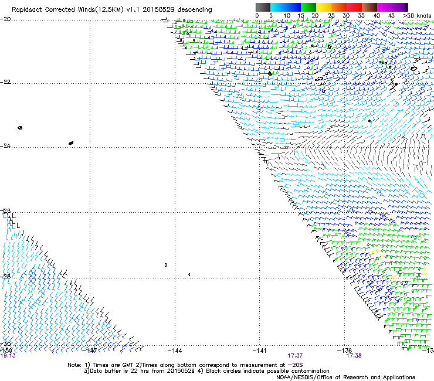Click the cyan 5-10 knots legend swatch
Screen dimensions: 434x381
(x=278, y=7)
